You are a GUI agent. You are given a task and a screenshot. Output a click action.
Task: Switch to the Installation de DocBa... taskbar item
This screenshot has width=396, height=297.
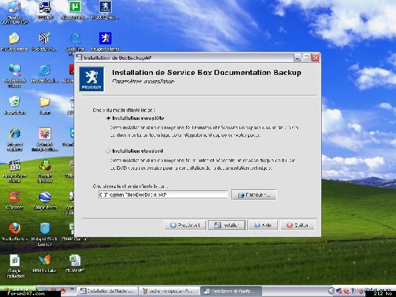click(231, 291)
